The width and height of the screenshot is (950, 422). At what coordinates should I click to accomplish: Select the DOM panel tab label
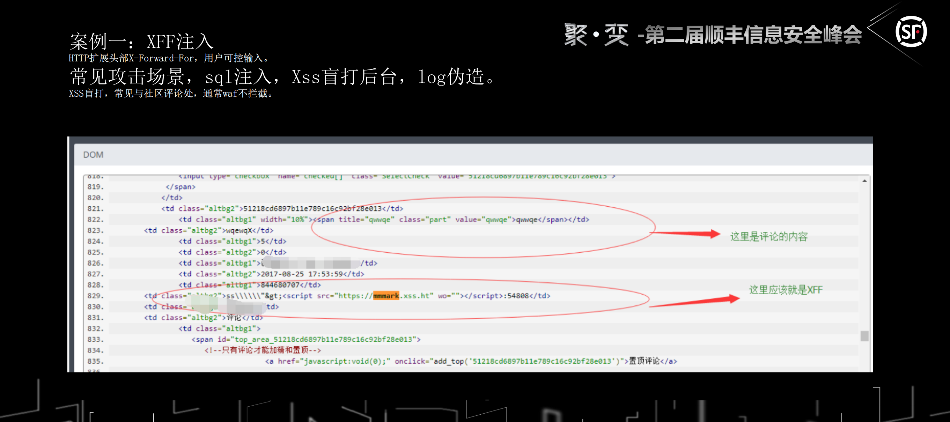(x=93, y=155)
